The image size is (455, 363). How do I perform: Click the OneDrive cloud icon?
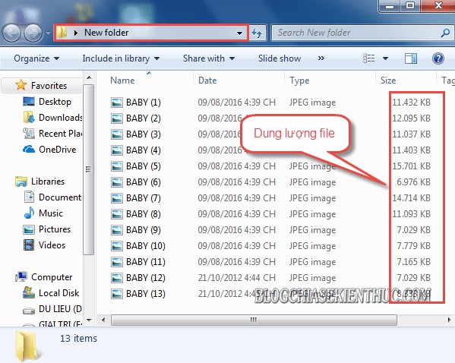[29, 150]
